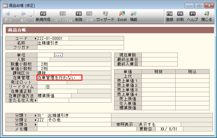The height and width of the screenshot is (138, 217).
Task: Advance with the 進む arrow
Action: point(23,17)
